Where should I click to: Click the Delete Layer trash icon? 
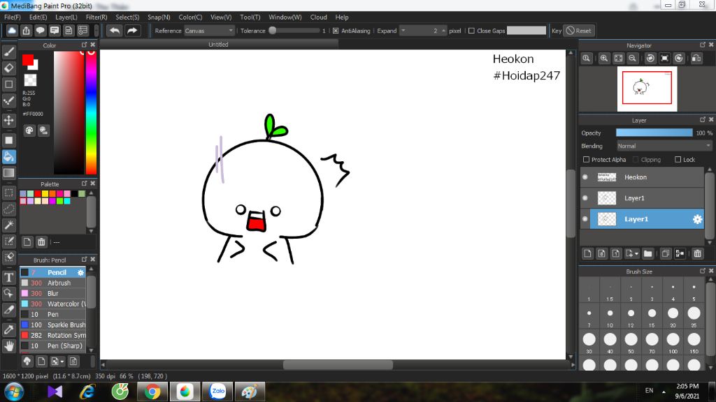(697, 253)
